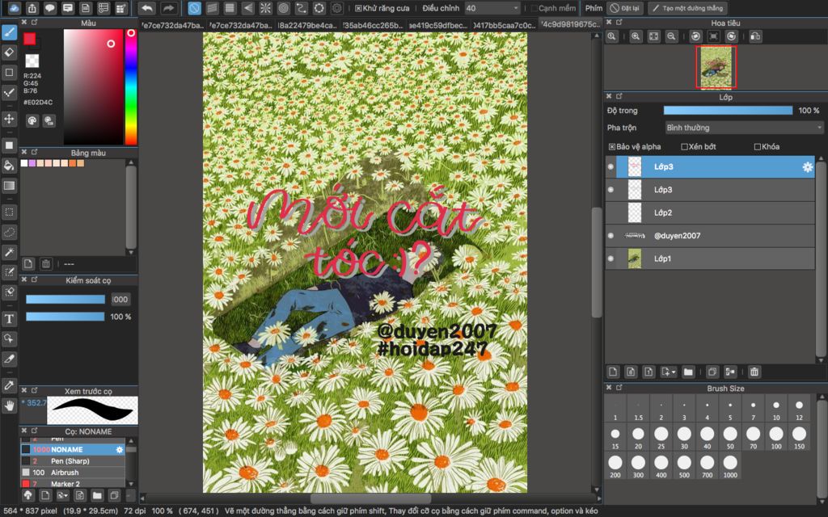Select the Lasso selection tool
The image size is (828, 517).
point(9,232)
